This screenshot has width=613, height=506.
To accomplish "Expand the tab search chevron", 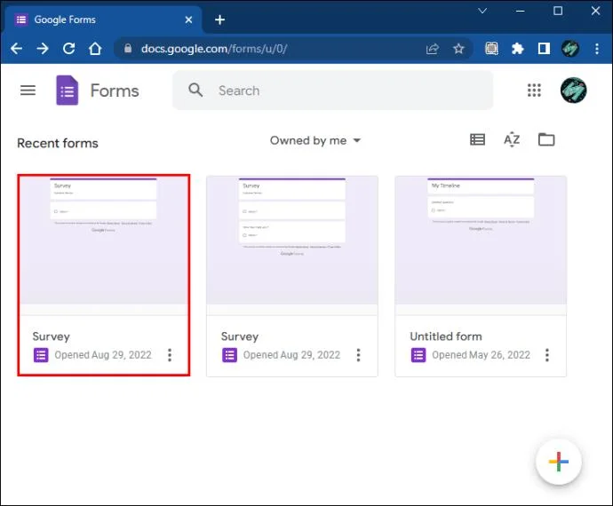I will tap(482, 11).
